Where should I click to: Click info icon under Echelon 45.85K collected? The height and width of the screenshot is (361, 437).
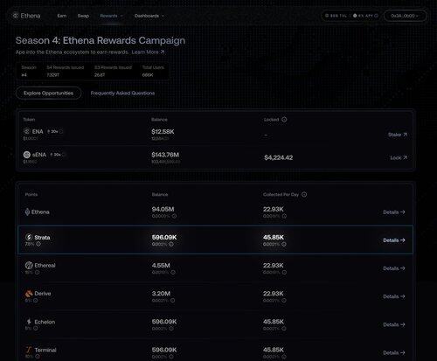click(x=284, y=329)
